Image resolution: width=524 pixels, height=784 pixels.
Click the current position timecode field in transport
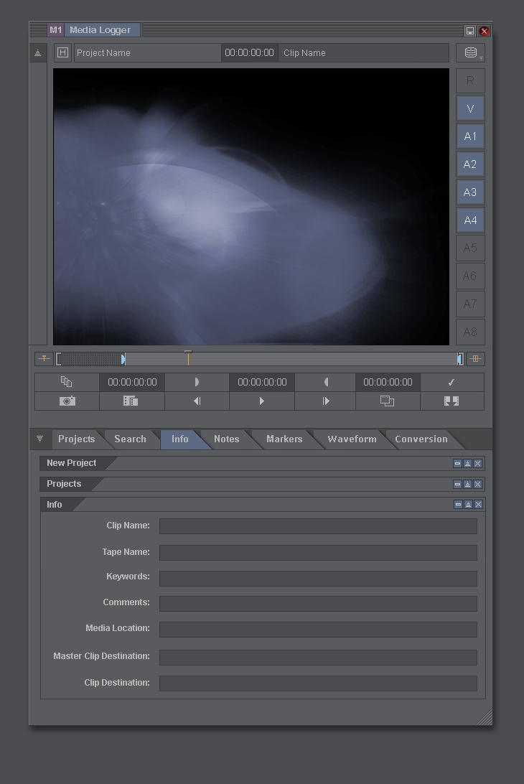pyautogui.click(x=262, y=382)
